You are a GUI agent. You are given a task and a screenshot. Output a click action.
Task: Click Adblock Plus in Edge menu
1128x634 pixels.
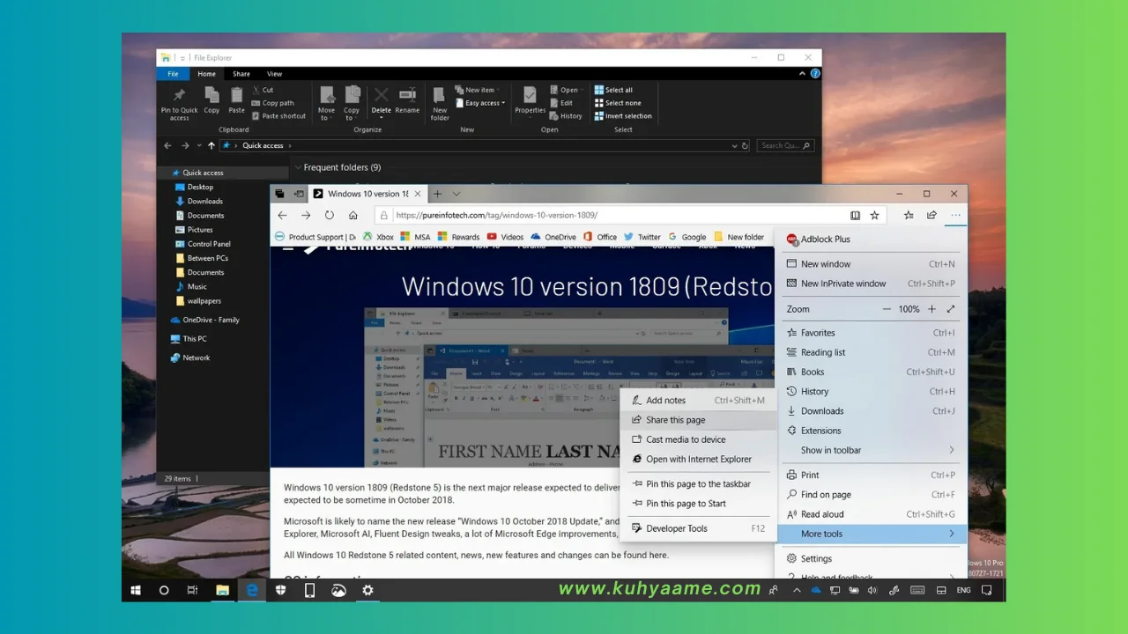coord(819,240)
